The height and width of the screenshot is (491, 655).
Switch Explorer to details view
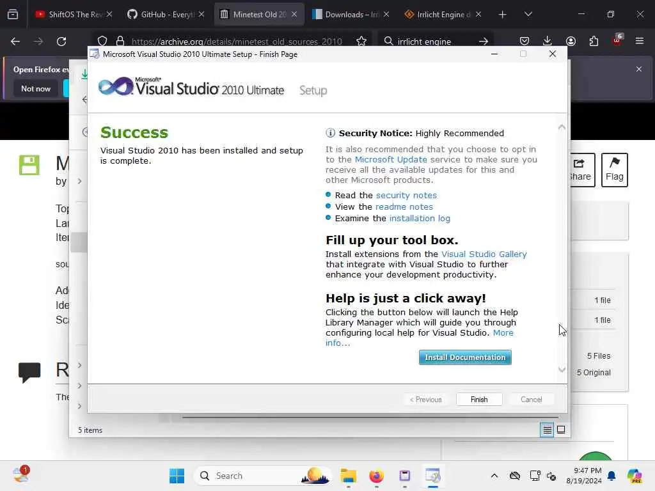[547, 430]
